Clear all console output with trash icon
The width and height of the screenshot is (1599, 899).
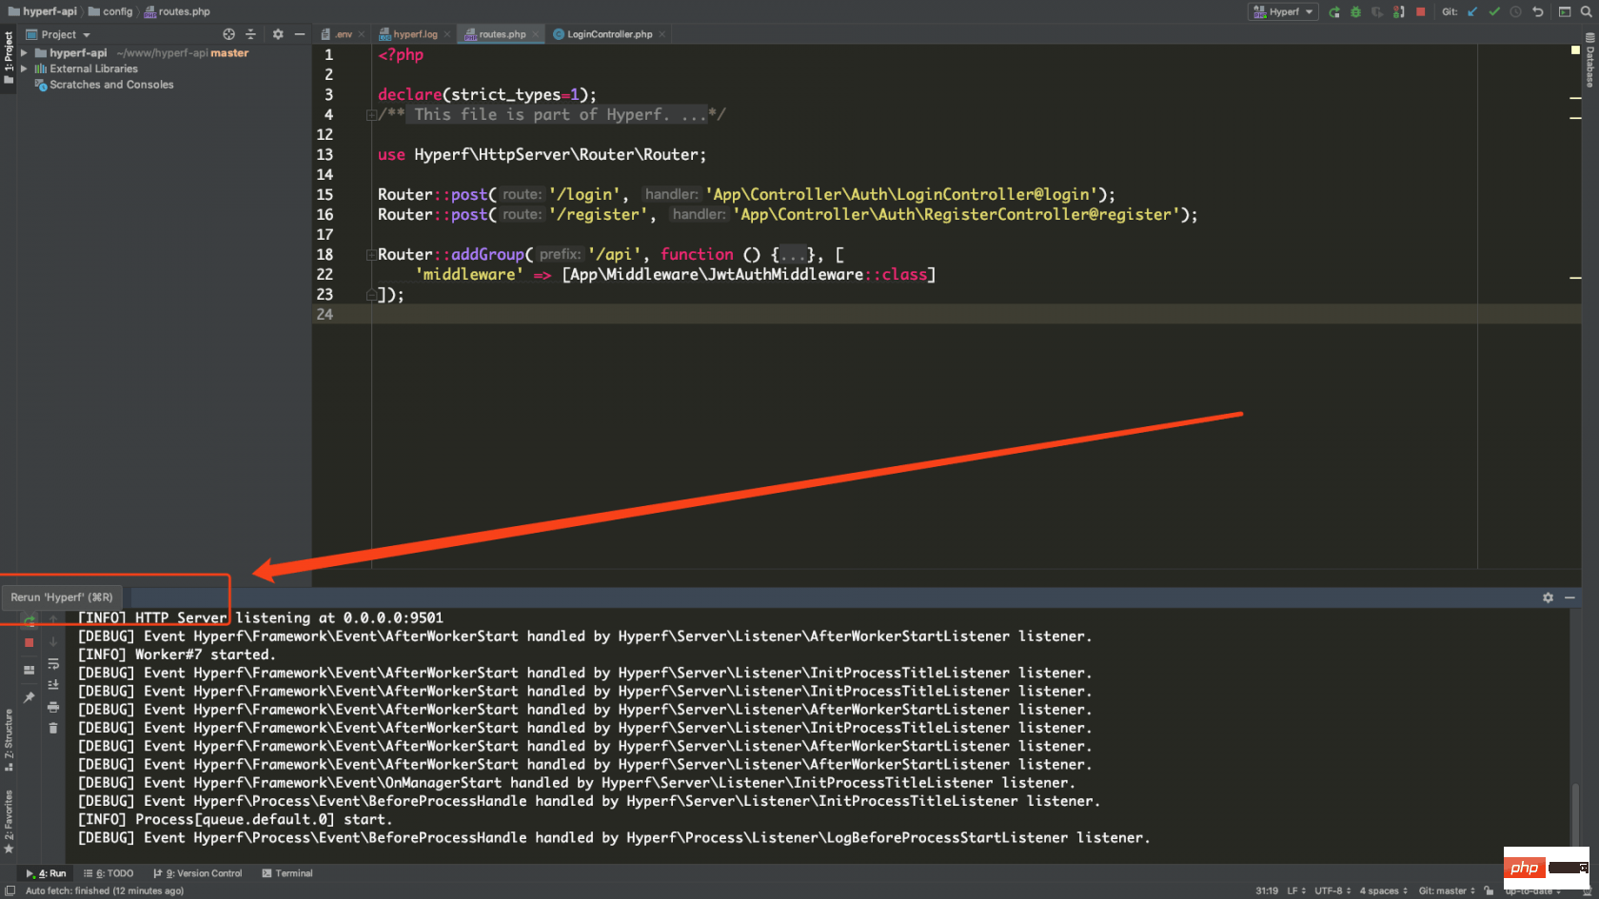53,728
